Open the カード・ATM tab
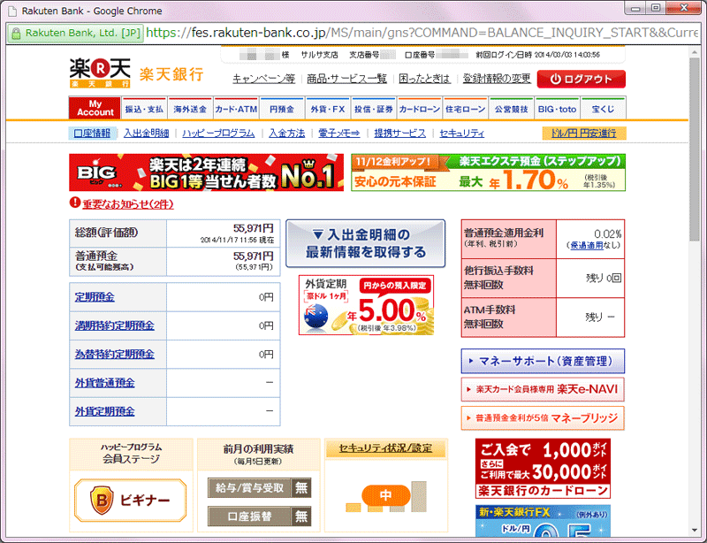 pyautogui.click(x=236, y=109)
